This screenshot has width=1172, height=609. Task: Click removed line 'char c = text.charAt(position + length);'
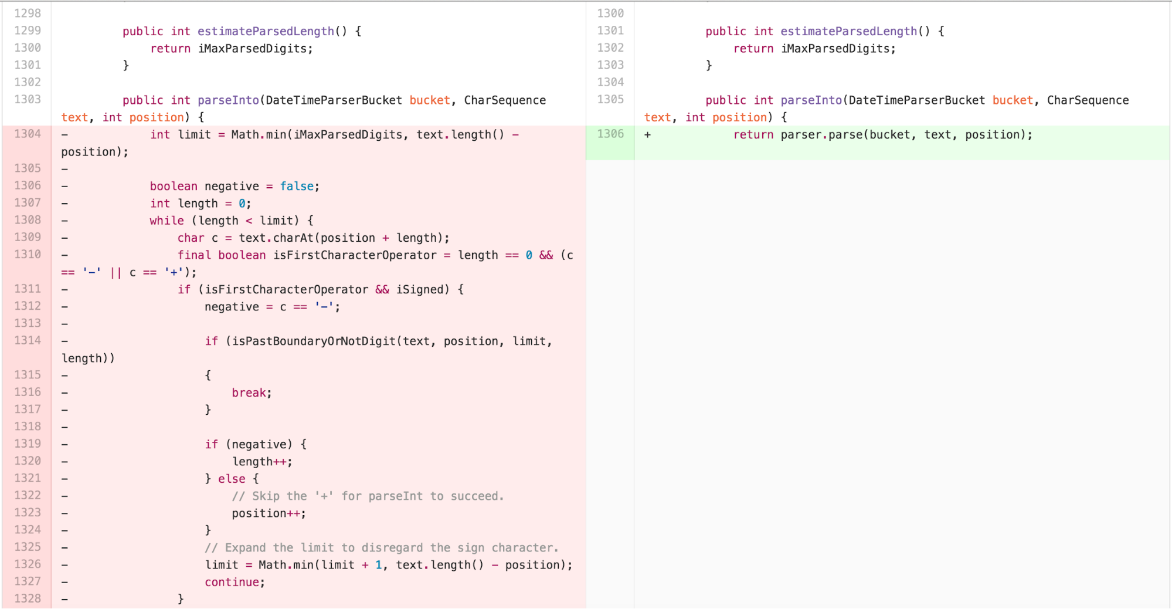[x=314, y=238]
